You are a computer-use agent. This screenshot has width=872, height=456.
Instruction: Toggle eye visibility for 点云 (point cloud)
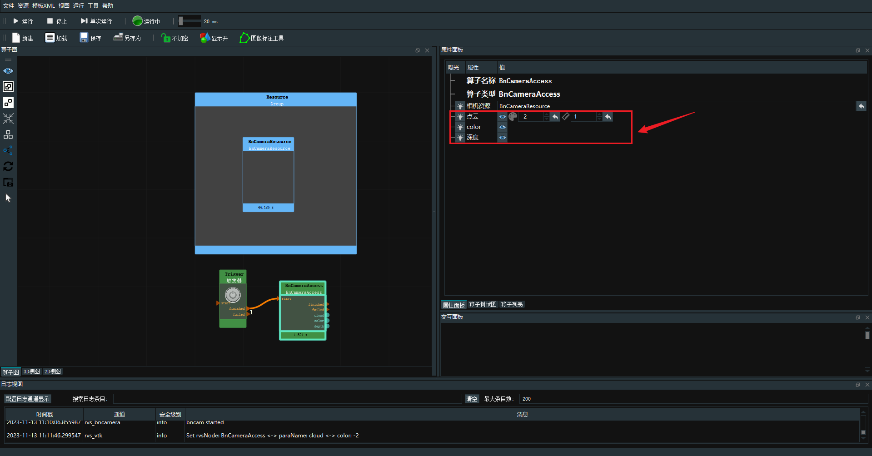tap(502, 117)
